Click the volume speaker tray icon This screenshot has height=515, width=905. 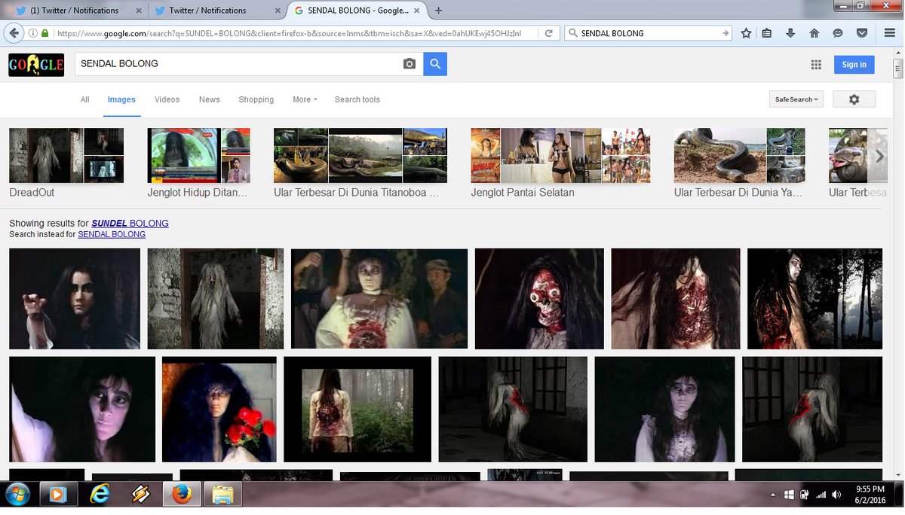835,495
